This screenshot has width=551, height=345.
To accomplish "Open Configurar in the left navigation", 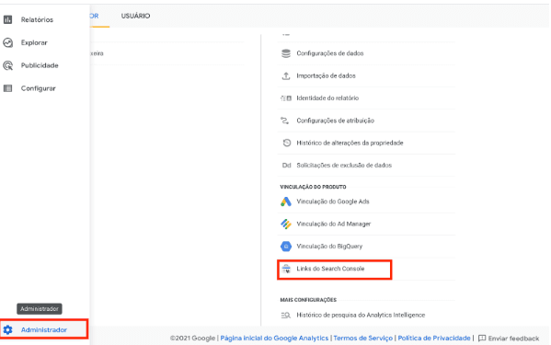I will [x=39, y=88].
